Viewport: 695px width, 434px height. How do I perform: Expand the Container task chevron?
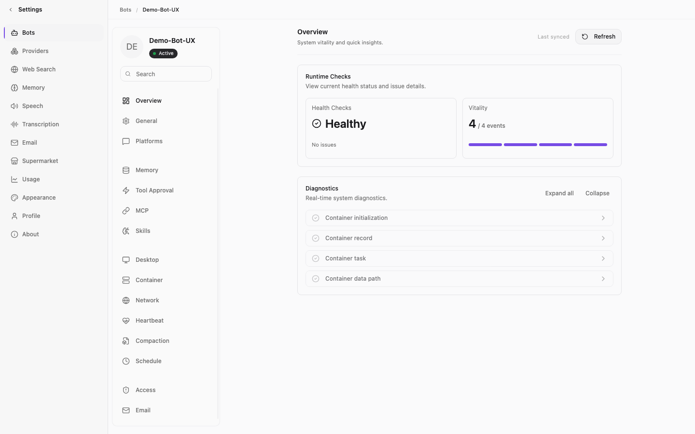(x=603, y=258)
